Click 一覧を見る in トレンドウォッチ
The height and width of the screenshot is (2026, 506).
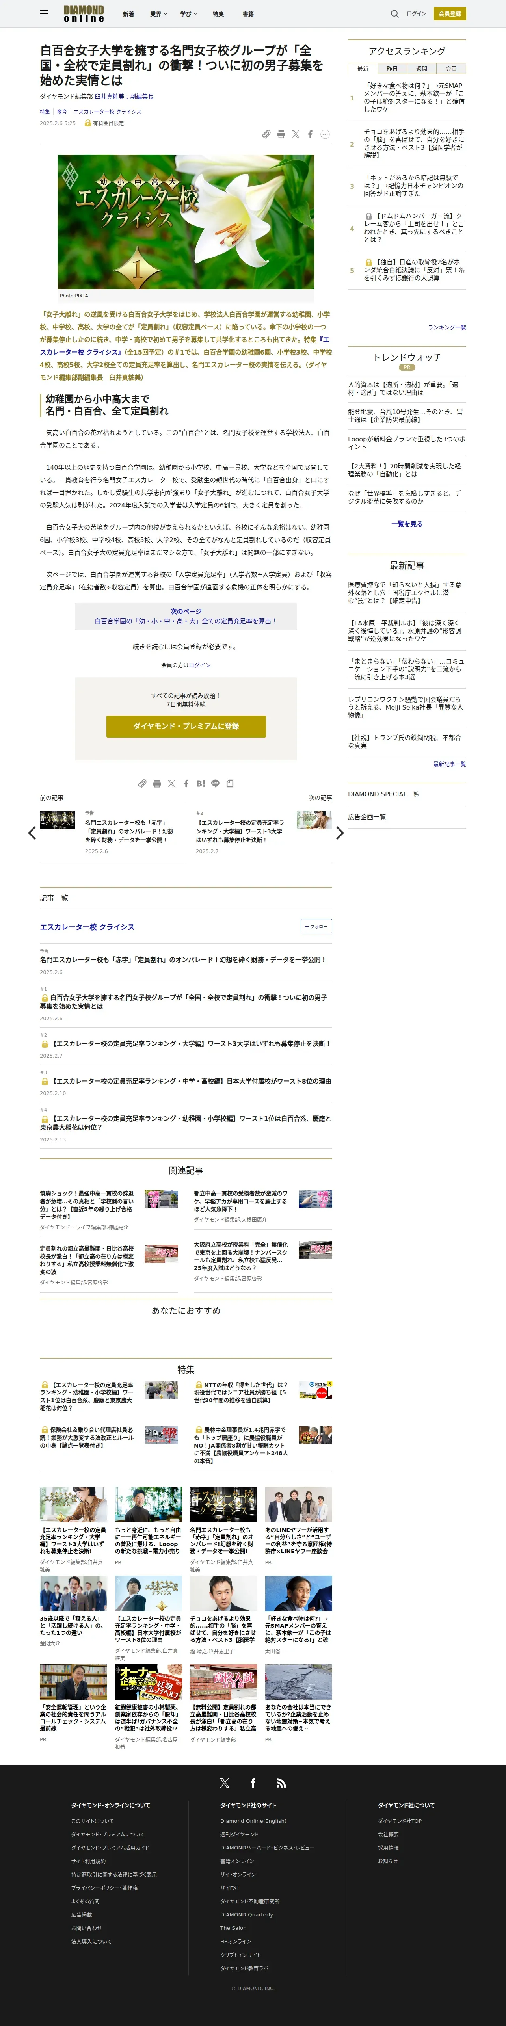(x=407, y=524)
